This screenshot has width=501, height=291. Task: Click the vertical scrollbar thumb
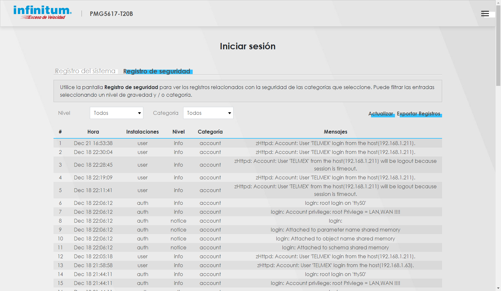click(x=498, y=45)
